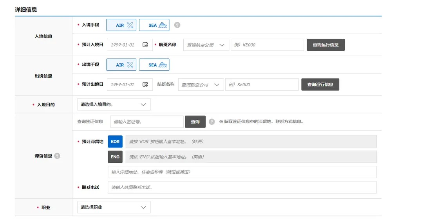This screenshot has height=219, width=423.
Task: Open help icon next to entry method
Action: (x=177, y=25)
